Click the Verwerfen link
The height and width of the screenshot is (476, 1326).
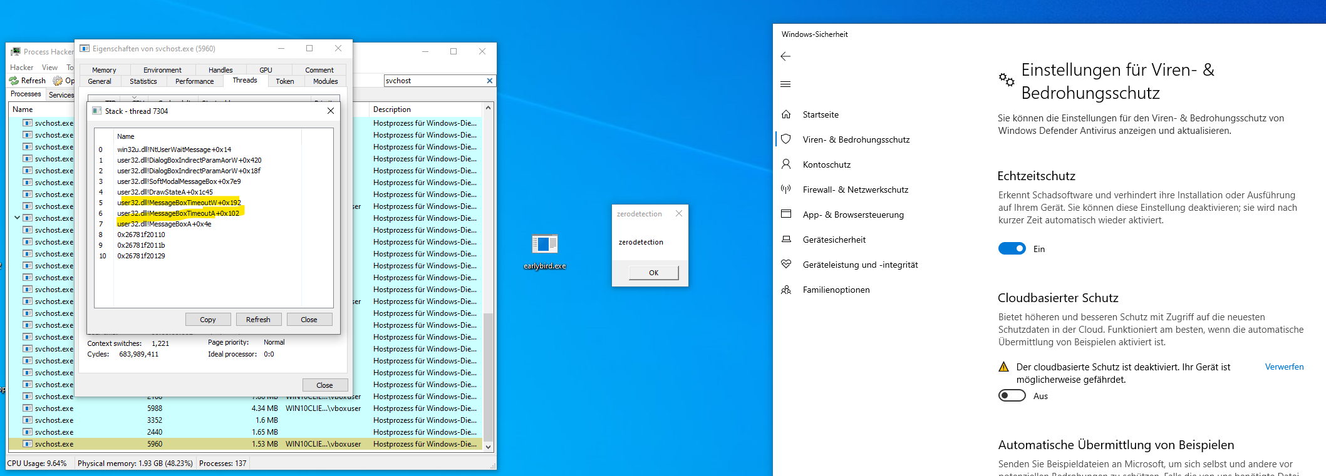point(1284,367)
